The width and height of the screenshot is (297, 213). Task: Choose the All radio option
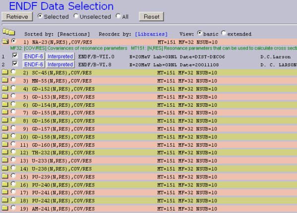coord(118,16)
